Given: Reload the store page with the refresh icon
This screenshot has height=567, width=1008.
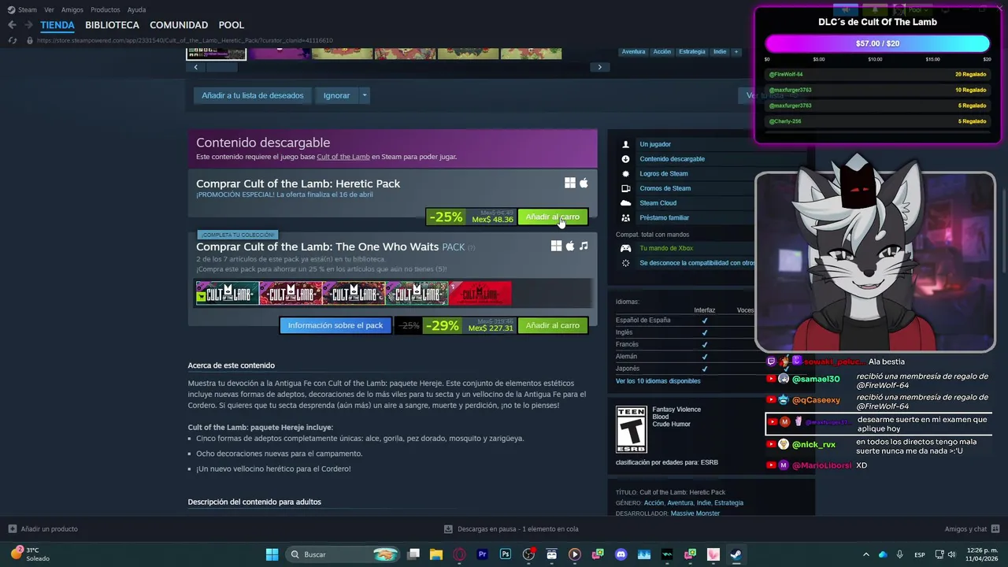Looking at the screenshot, I should click(x=12, y=40).
